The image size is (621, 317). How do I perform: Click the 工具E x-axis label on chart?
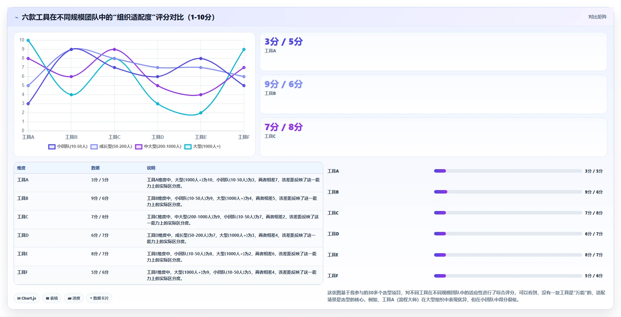201,137
